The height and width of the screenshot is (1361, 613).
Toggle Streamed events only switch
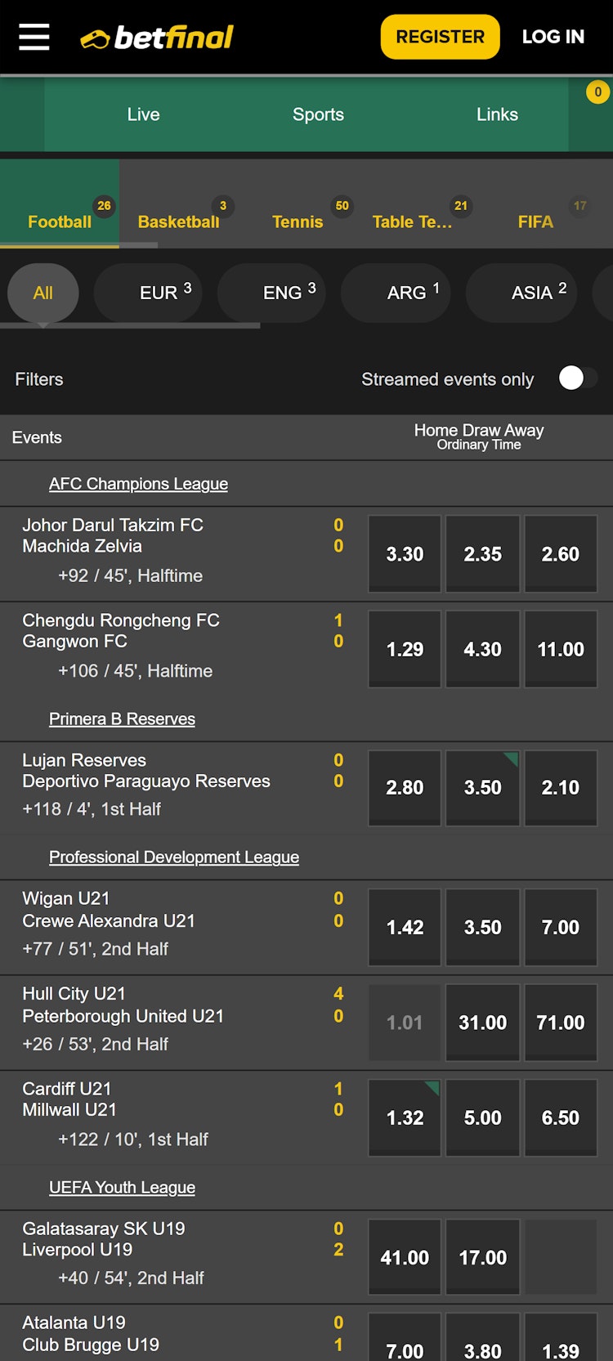[x=576, y=378]
